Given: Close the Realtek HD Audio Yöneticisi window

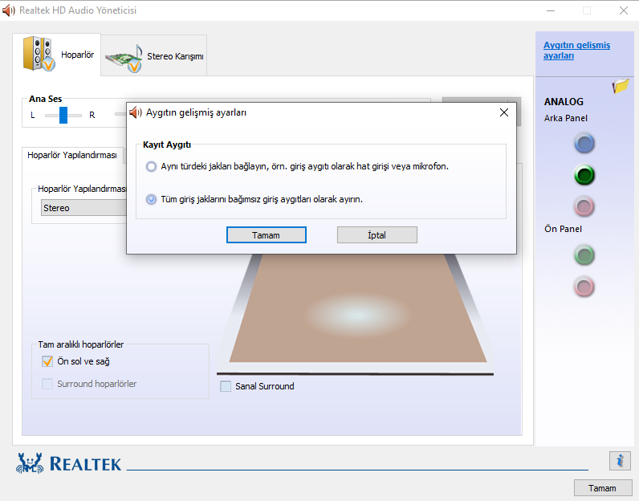Looking at the screenshot, I should tap(624, 10).
